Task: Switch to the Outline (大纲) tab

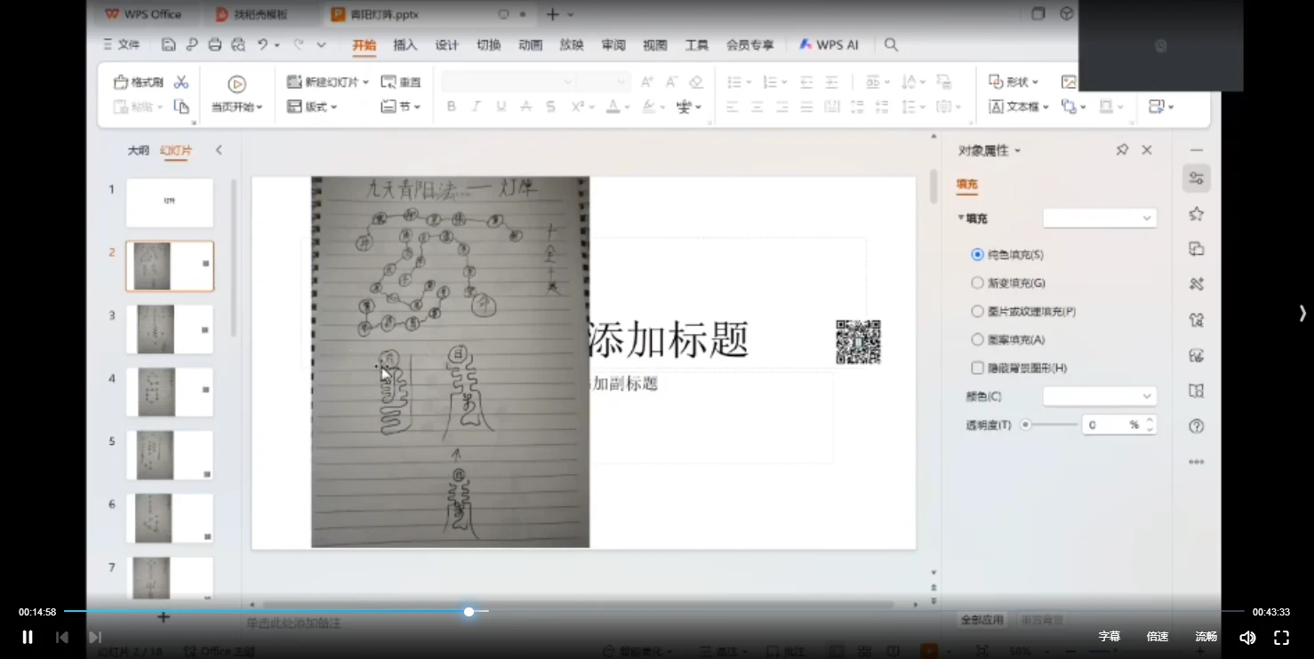Action: 139,150
